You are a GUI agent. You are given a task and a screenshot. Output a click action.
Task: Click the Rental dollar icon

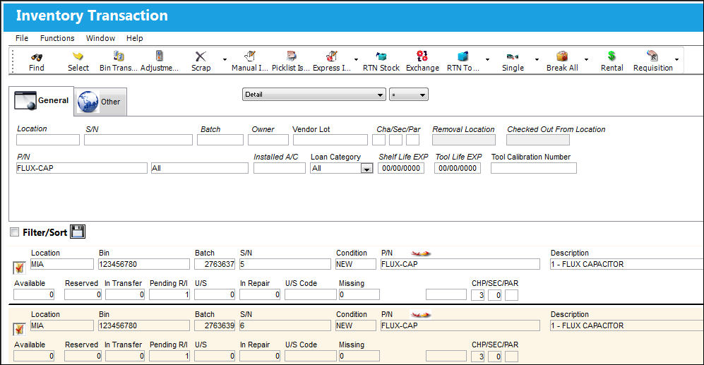(x=611, y=56)
